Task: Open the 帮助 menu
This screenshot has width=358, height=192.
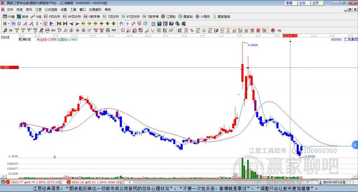Action: tap(108, 9)
